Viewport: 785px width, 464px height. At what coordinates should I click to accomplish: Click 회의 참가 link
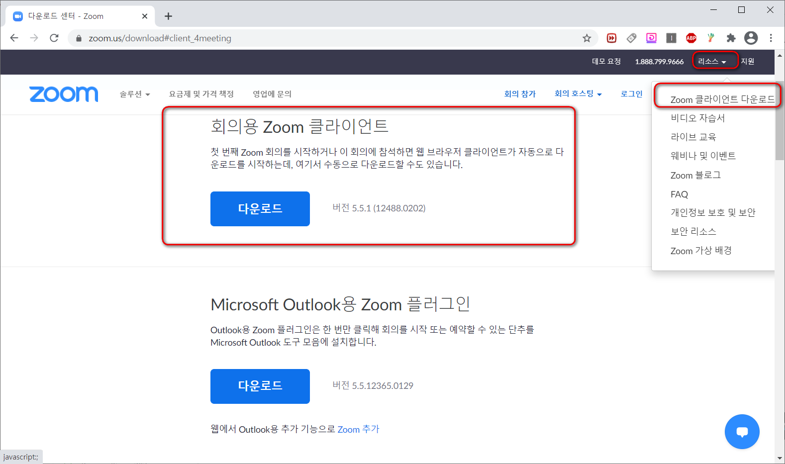click(520, 93)
